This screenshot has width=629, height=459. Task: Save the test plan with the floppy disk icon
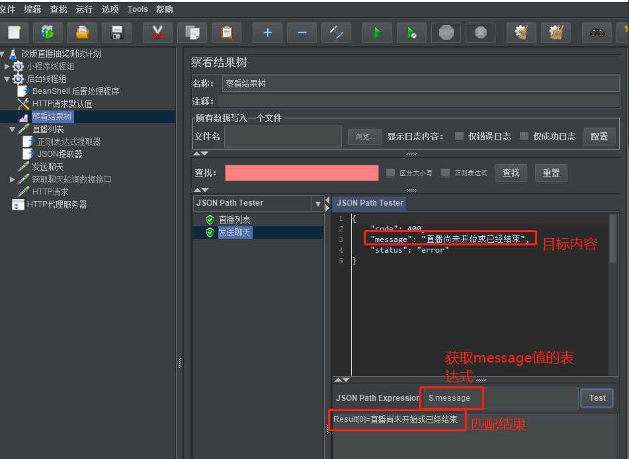click(x=116, y=32)
